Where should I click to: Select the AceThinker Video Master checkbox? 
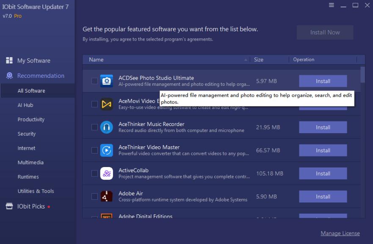click(94, 150)
